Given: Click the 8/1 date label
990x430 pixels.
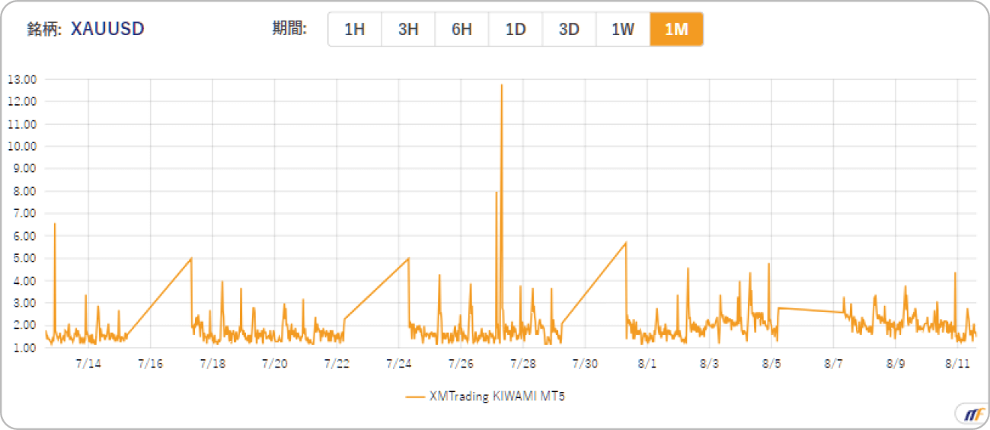Looking at the screenshot, I should (x=647, y=363).
